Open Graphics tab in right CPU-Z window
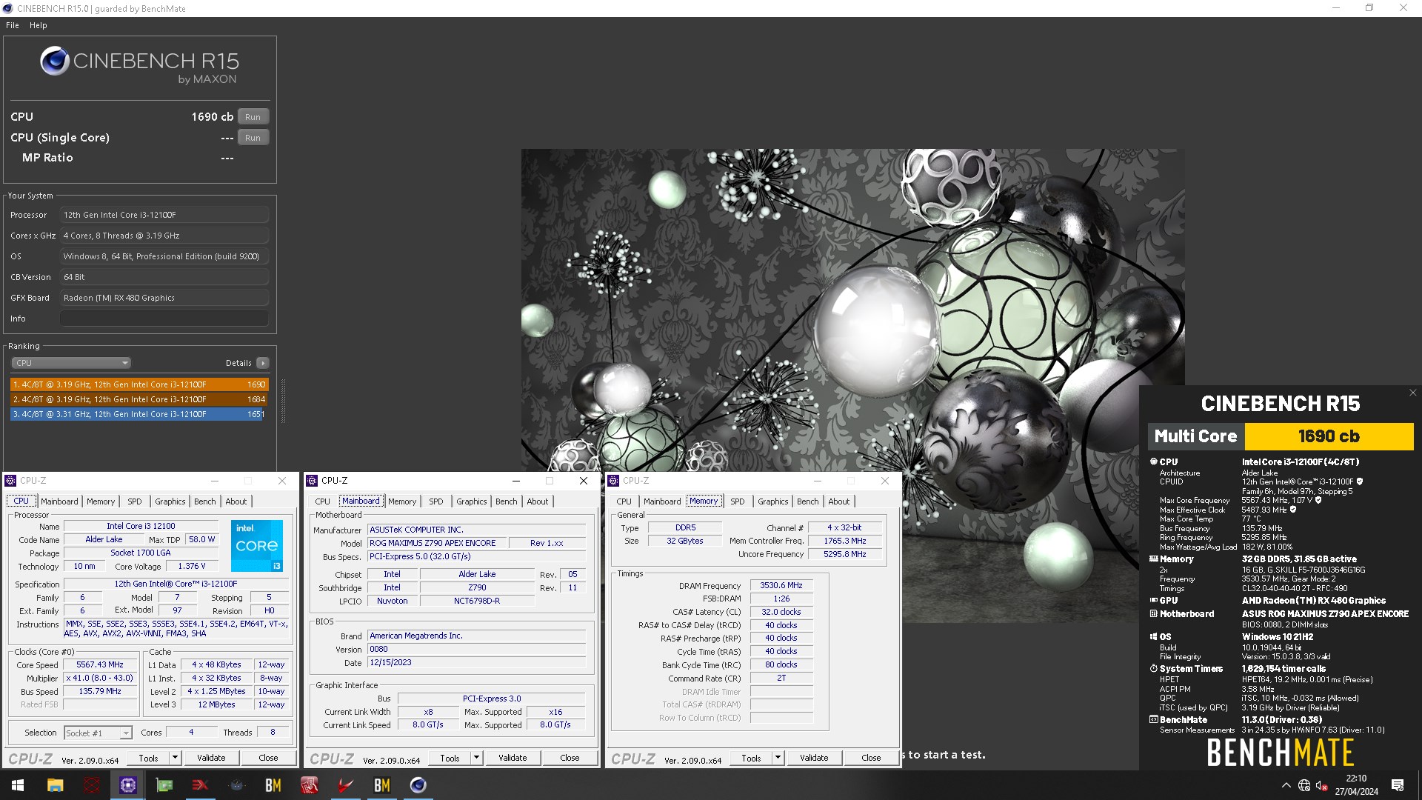Image resolution: width=1422 pixels, height=800 pixels. tap(773, 501)
